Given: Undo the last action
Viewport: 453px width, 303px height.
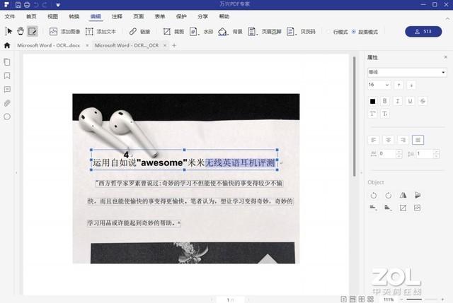Looking at the screenshot, I should pyautogui.click(x=36, y=5).
